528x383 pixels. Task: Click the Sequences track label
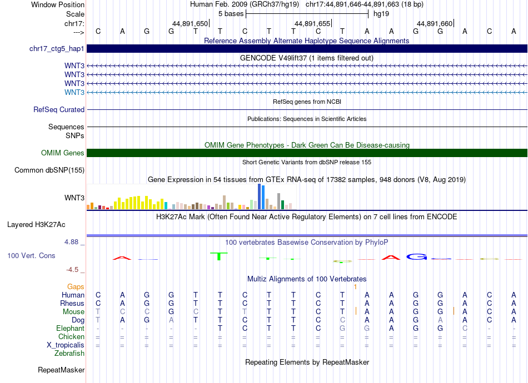[66, 127]
